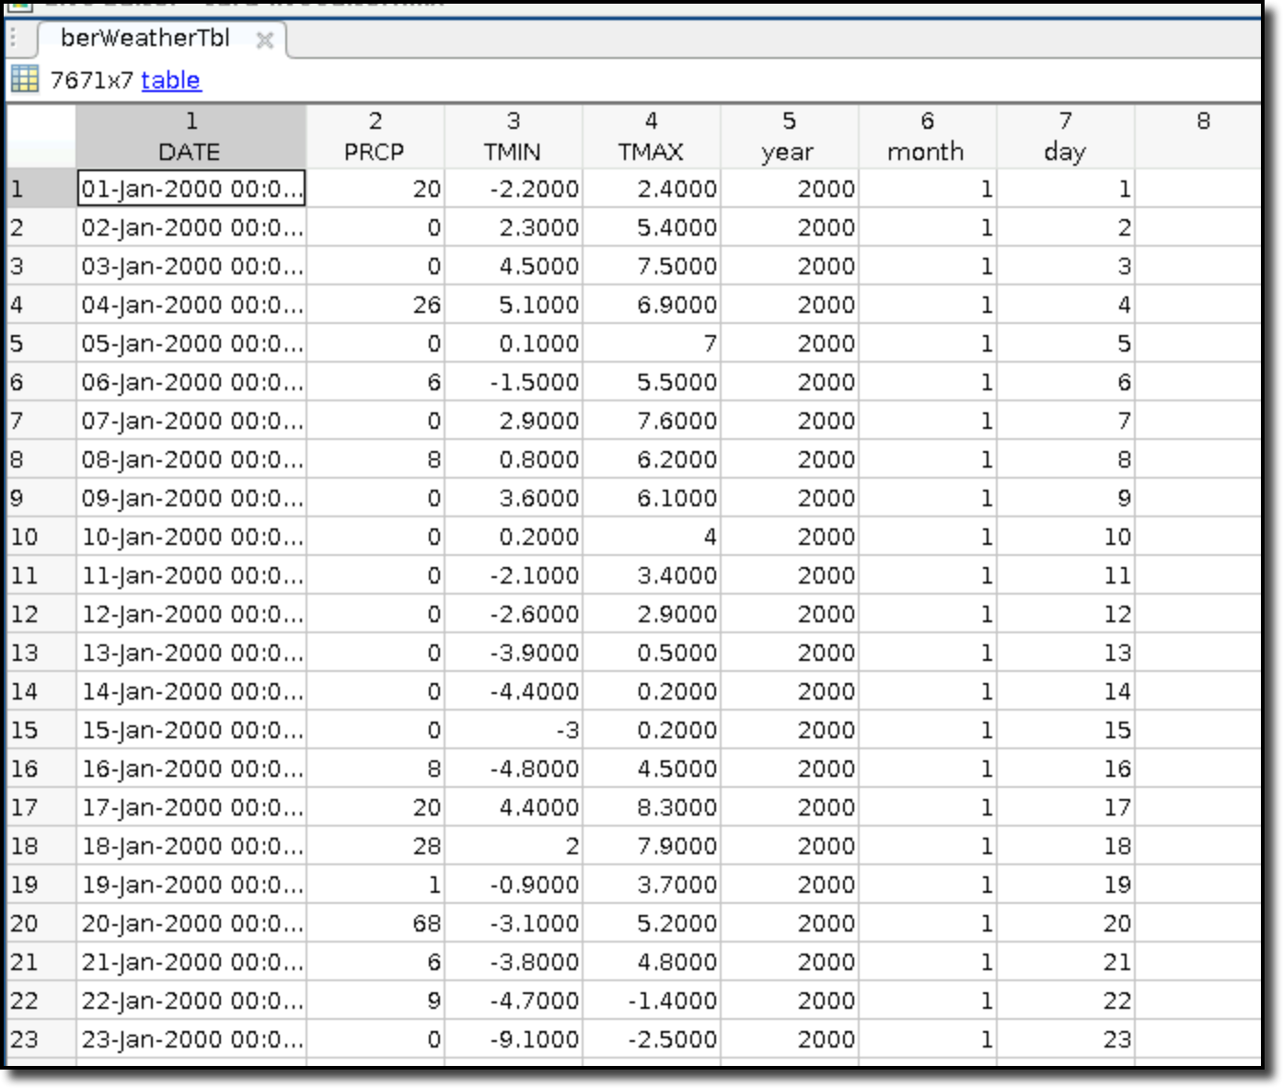Select row header 1
The width and height of the screenshot is (1283, 1088).
40,189
